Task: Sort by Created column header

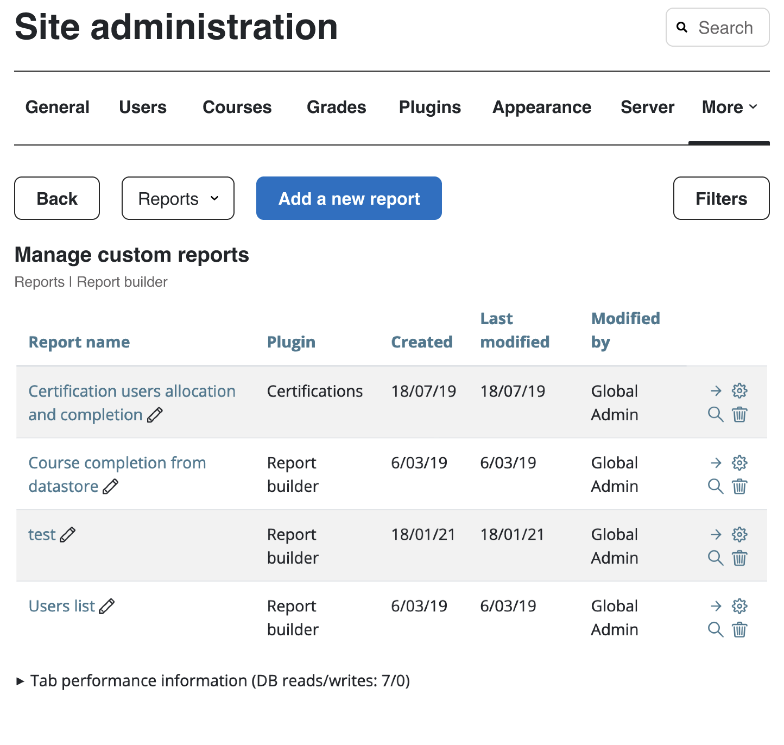Action: pos(422,342)
